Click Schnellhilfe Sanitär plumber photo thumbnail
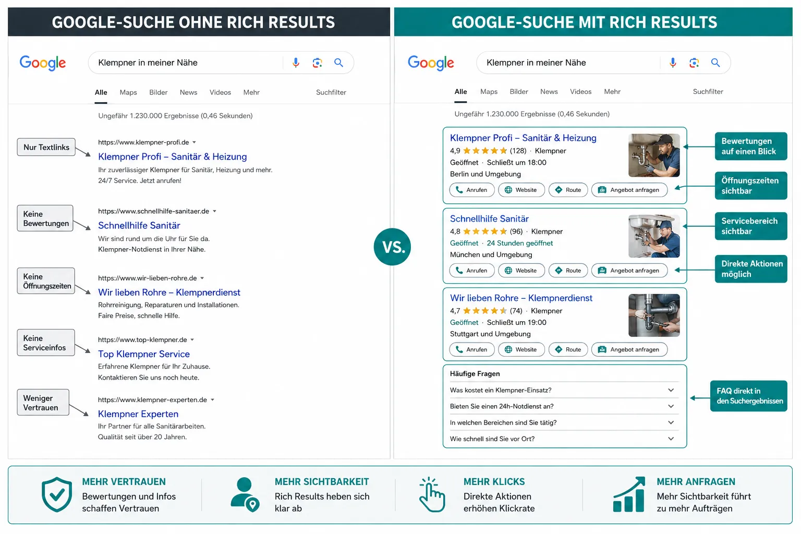This screenshot has width=801, height=534. (x=654, y=236)
